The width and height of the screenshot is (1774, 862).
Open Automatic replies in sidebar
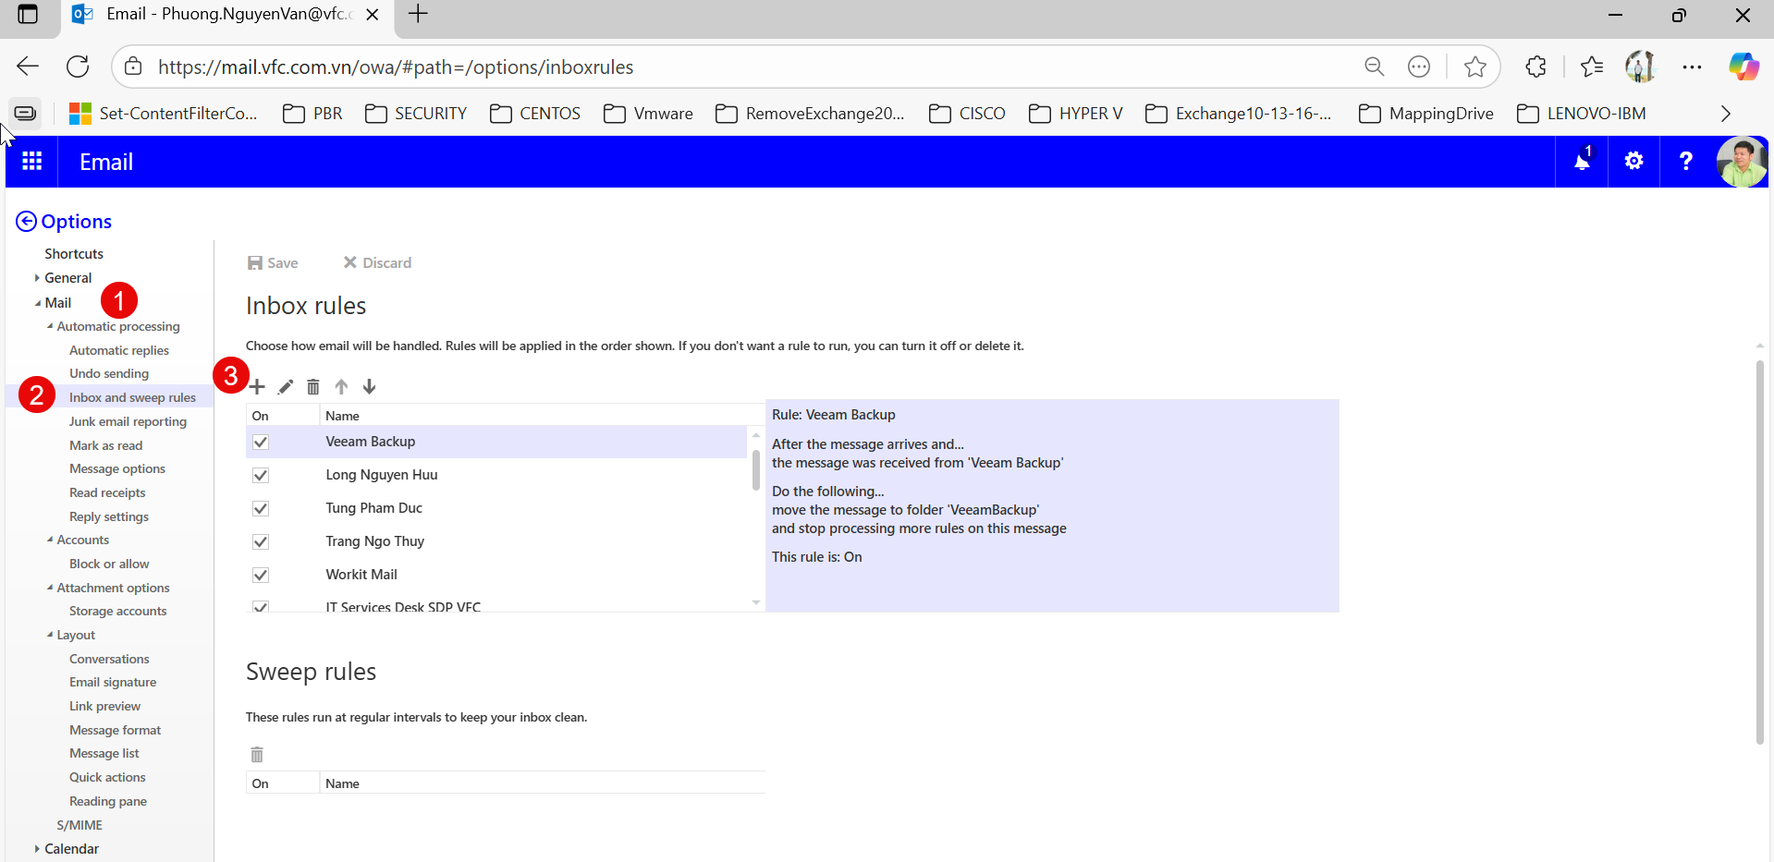coord(119,351)
